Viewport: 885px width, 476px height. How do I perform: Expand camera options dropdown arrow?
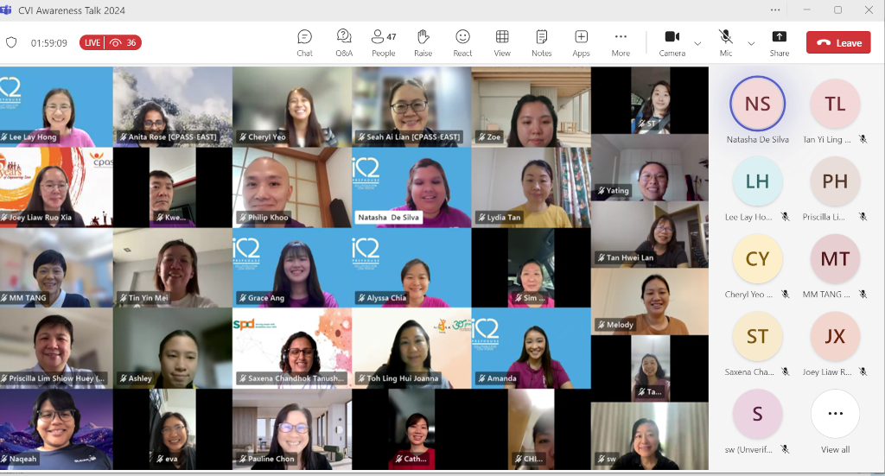coord(697,43)
